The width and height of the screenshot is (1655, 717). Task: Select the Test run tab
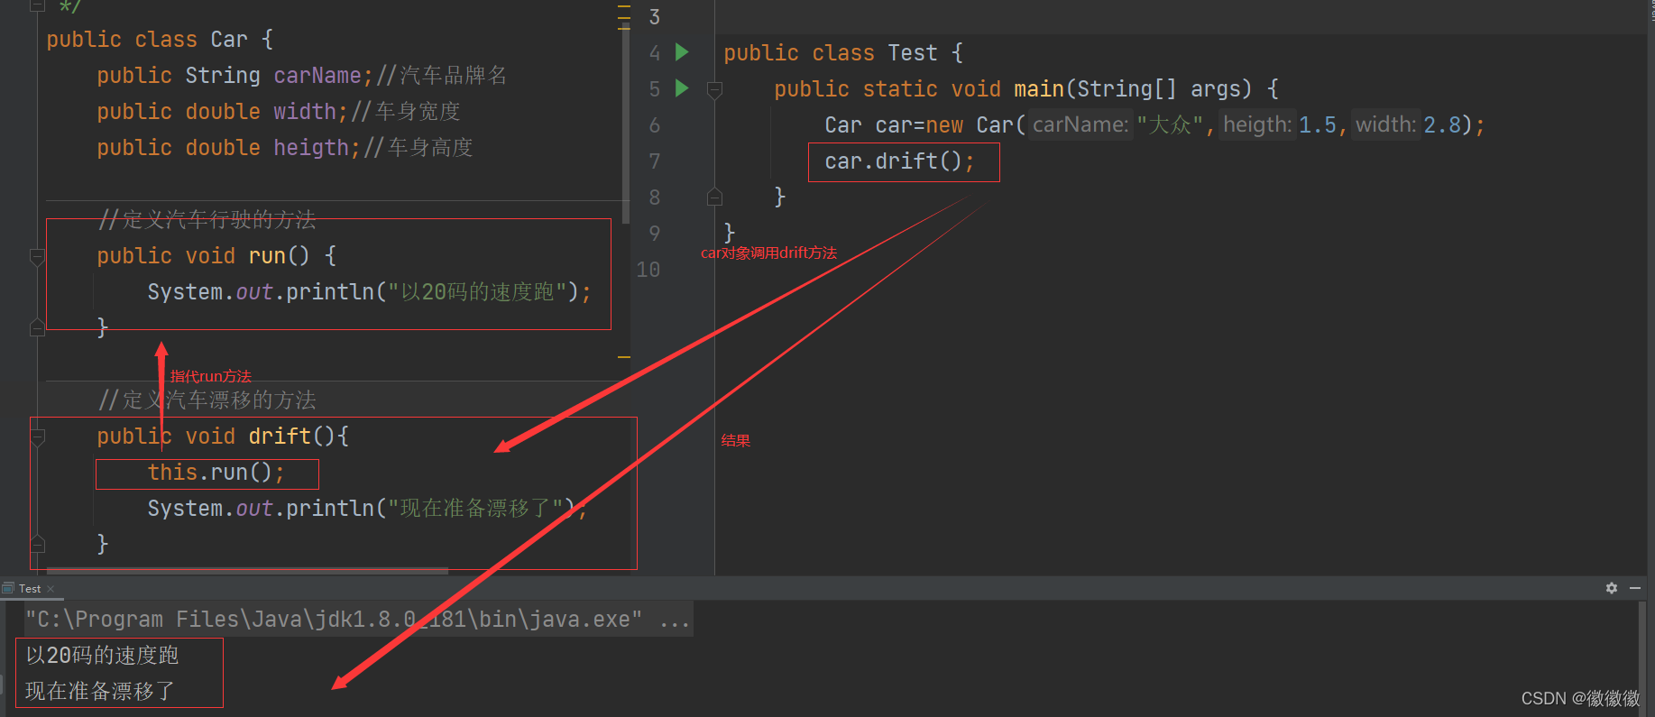pyautogui.click(x=29, y=589)
